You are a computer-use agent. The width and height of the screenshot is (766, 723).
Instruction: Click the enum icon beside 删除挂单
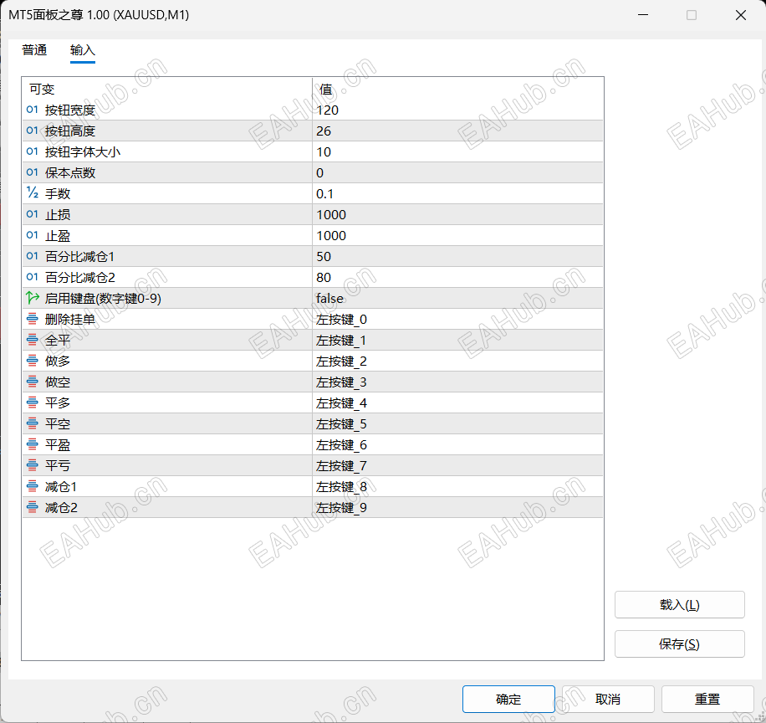(x=33, y=319)
